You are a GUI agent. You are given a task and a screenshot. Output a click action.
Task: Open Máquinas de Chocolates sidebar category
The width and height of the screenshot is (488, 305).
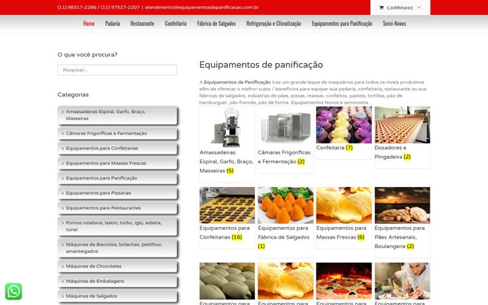[x=117, y=266]
